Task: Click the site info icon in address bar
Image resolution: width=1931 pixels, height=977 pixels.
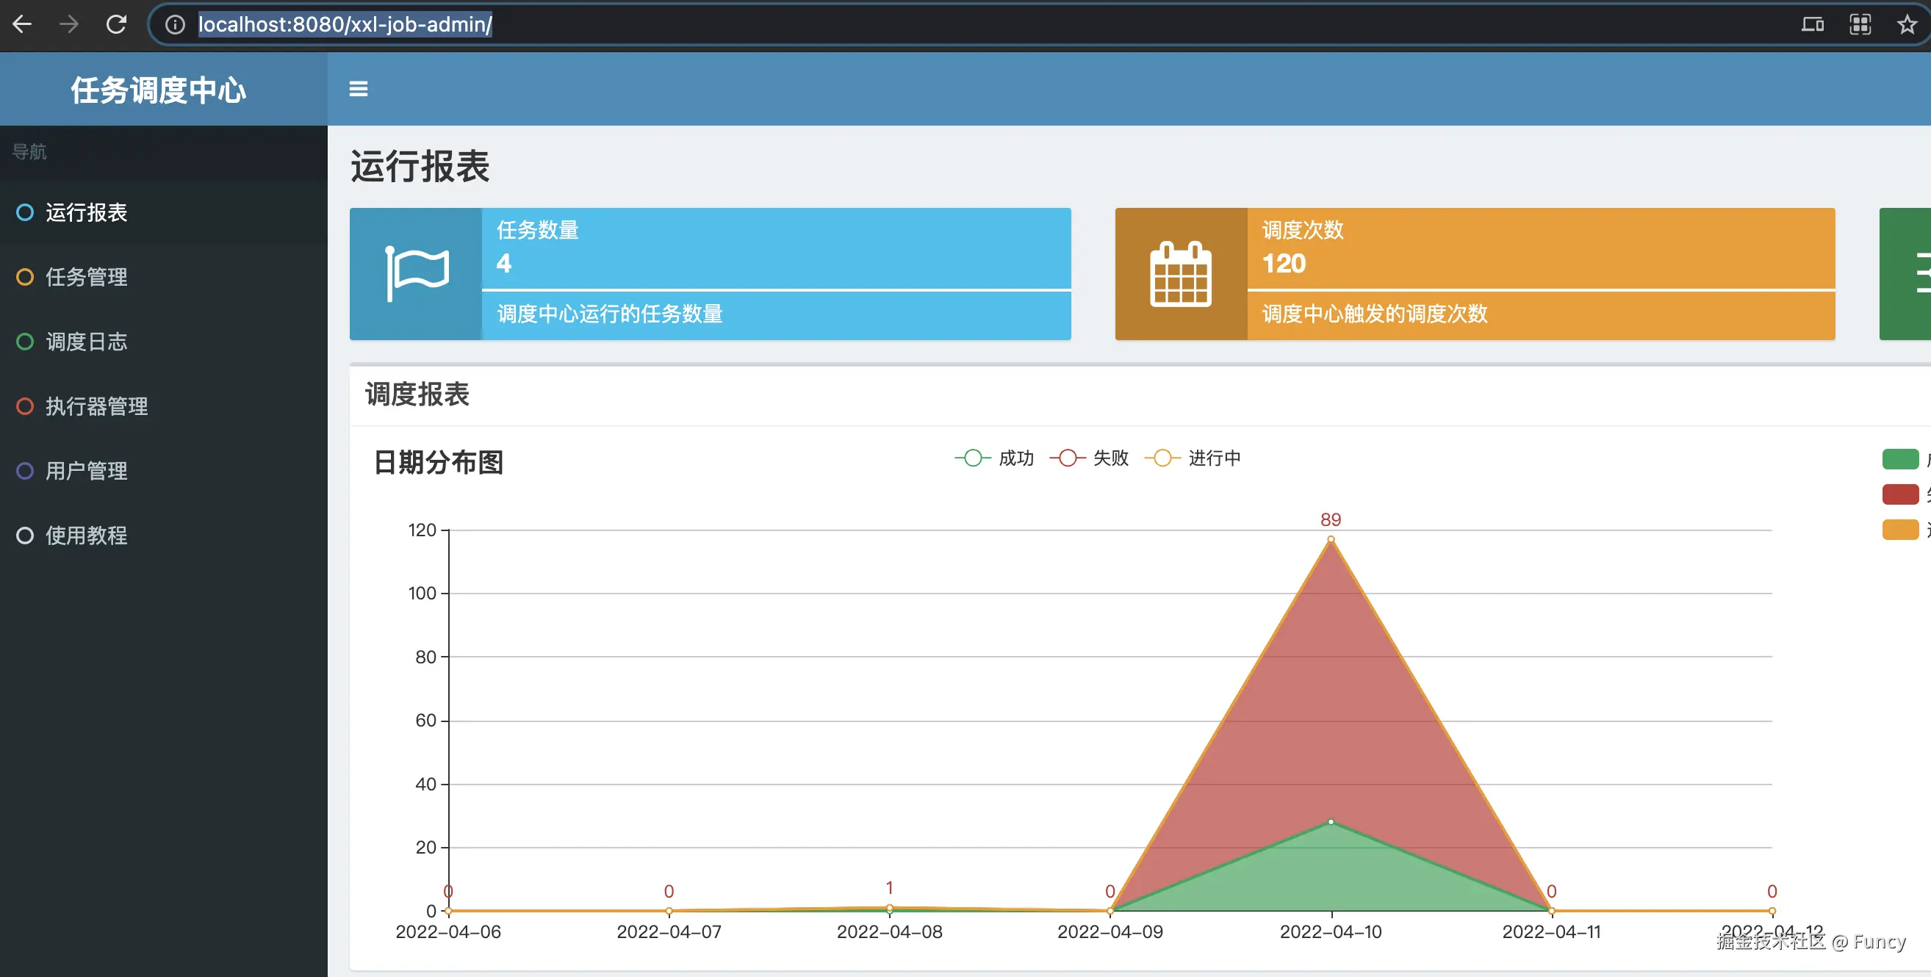Action: point(175,25)
